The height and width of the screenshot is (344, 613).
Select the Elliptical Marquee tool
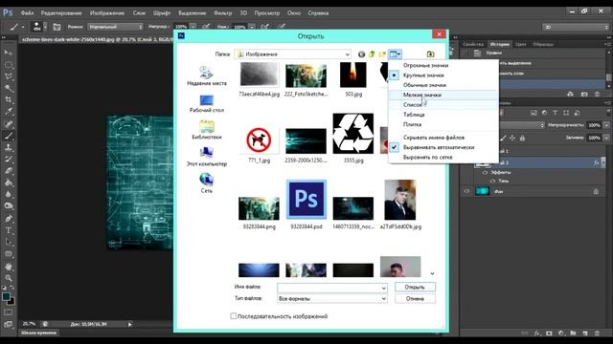(9, 65)
